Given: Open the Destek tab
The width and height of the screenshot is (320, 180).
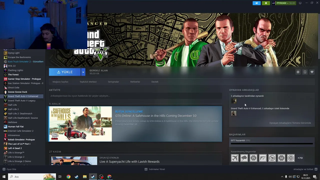Looking at the screenshot, I should tap(155, 82).
